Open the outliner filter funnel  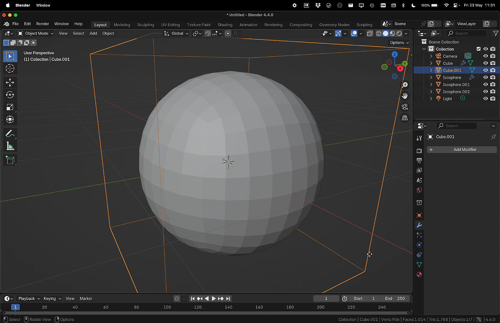pos(496,33)
